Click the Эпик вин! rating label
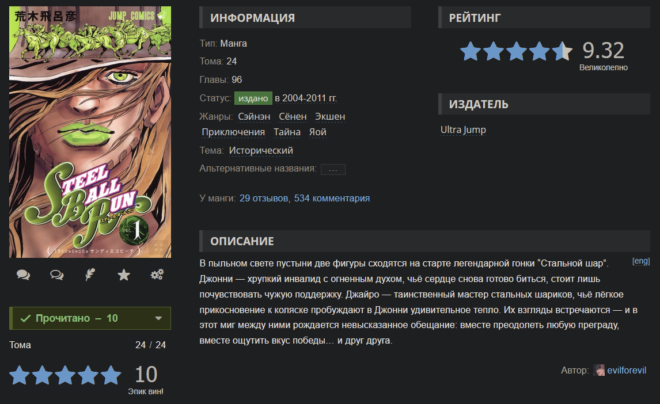This screenshot has width=660, height=404. [x=146, y=391]
